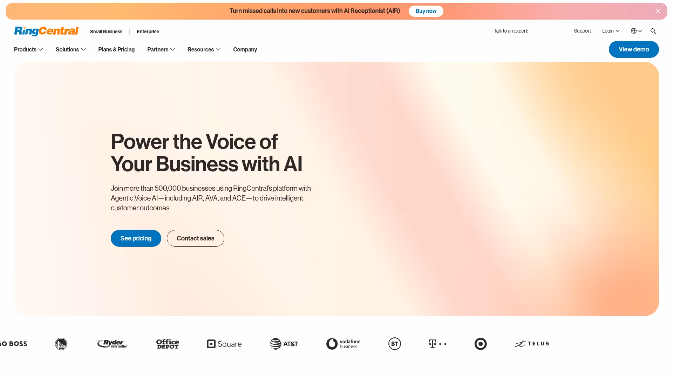Click the AT&T logo

pyautogui.click(x=284, y=344)
